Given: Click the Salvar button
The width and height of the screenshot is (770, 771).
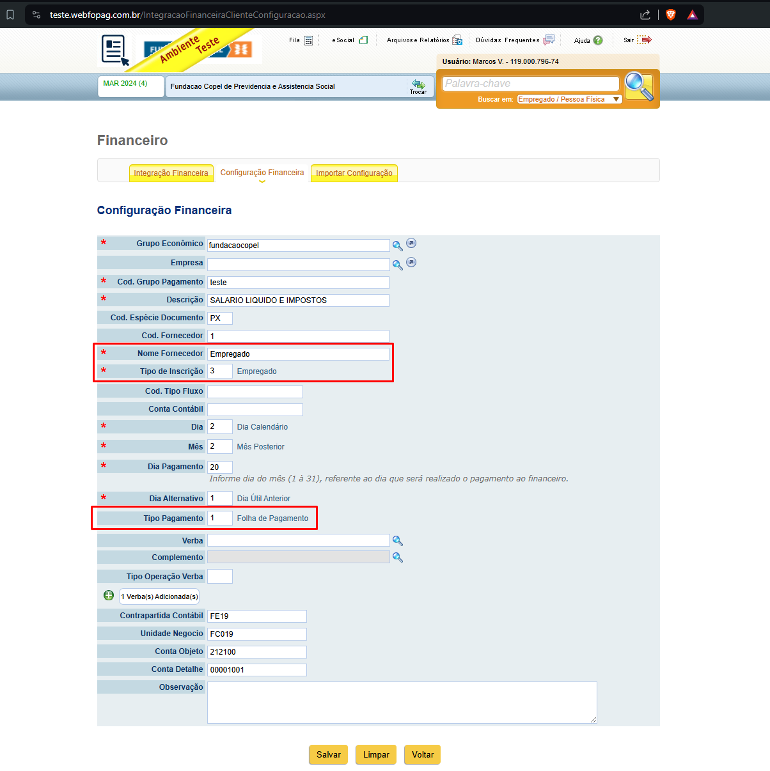Looking at the screenshot, I should 329,754.
